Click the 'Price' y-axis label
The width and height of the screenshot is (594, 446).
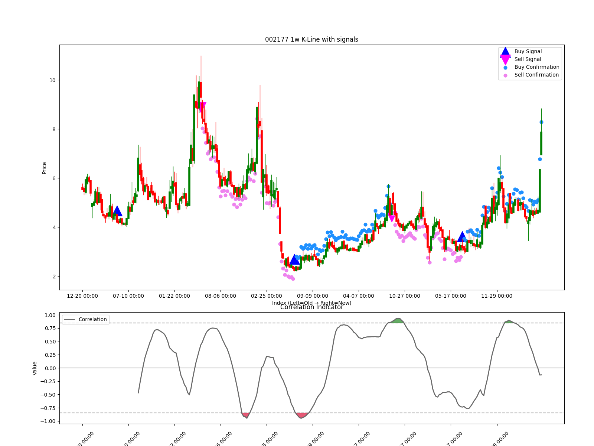point(44,168)
